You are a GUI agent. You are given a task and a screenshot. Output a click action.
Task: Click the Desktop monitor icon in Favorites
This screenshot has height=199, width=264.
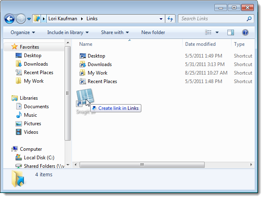click(x=19, y=55)
